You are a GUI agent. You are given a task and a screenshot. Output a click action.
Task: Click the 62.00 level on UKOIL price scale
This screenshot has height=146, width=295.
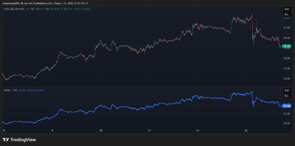(x=286, y=114)
